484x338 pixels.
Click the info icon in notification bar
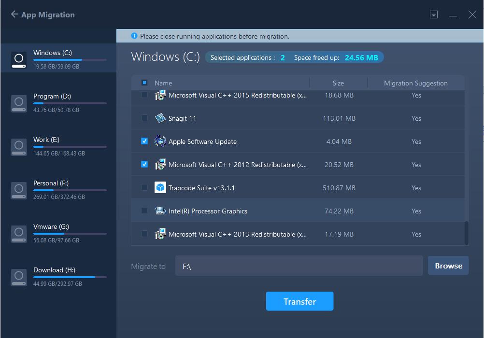click(134, 36)
